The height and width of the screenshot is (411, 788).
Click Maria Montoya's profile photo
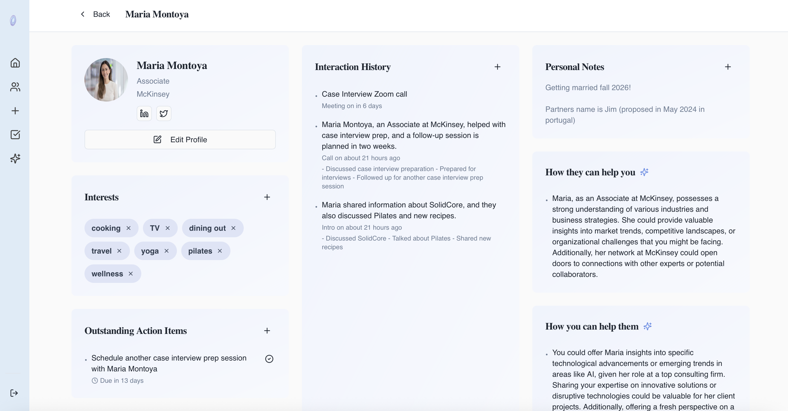(x=106, y=80)
